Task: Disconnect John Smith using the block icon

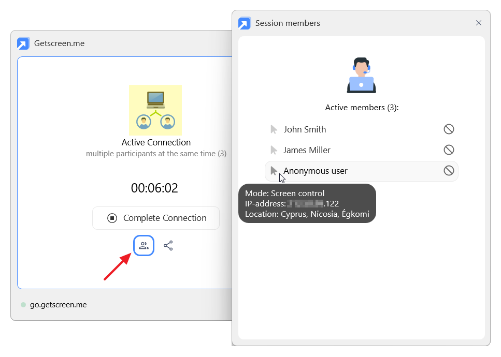Action: 449,129
